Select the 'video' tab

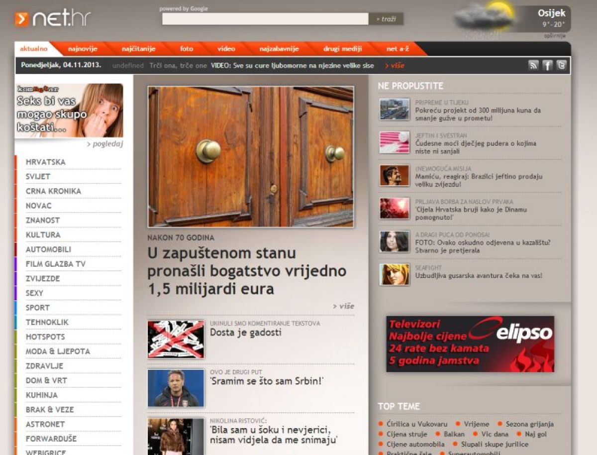click(x=226, y=49)
